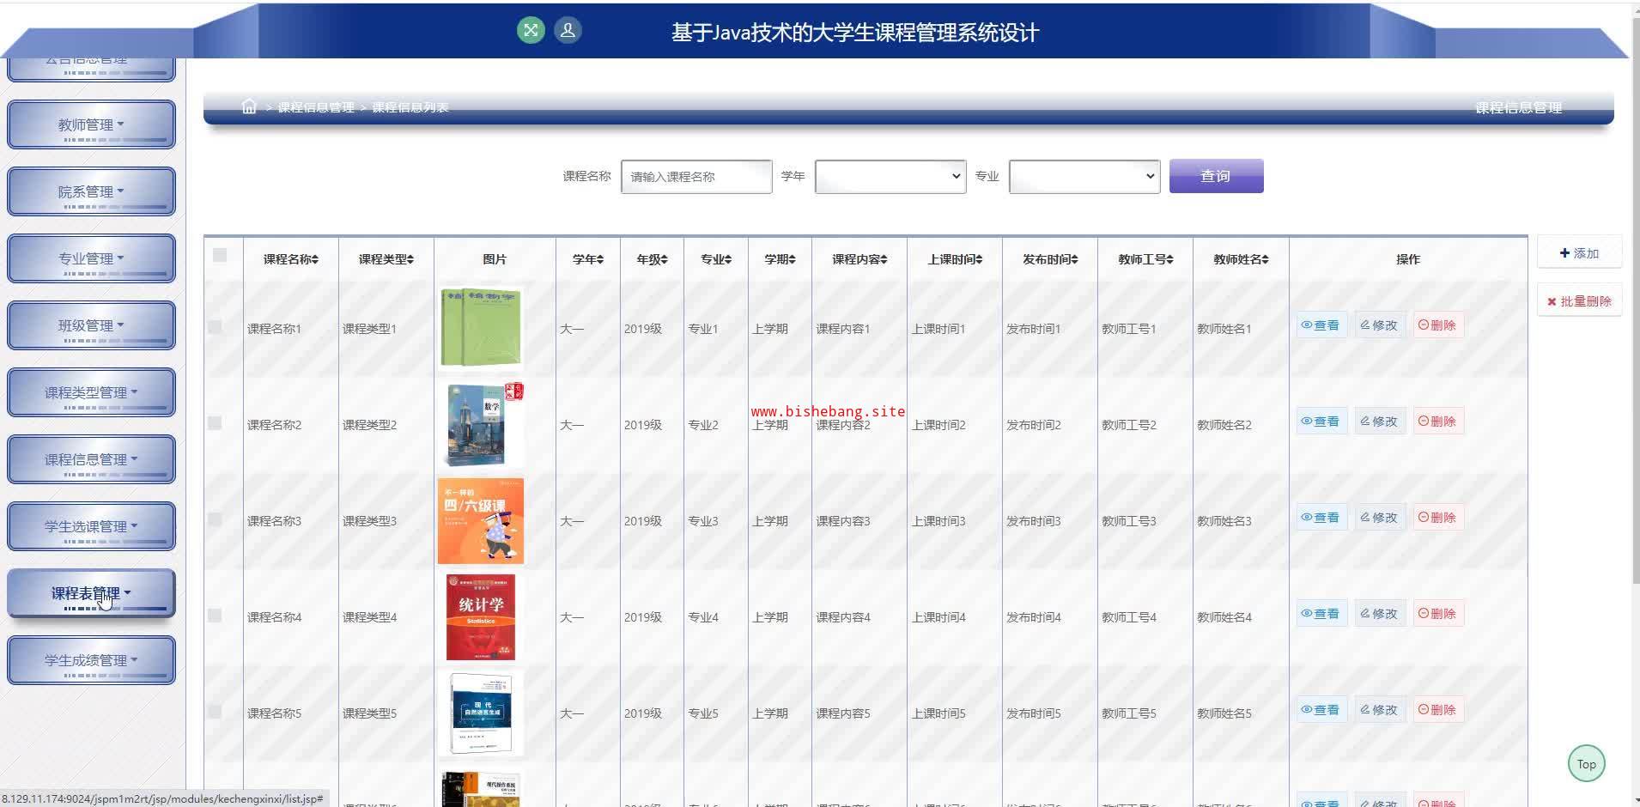
Task: Sort table by 课程内容 column
Action: coord(859,259)
